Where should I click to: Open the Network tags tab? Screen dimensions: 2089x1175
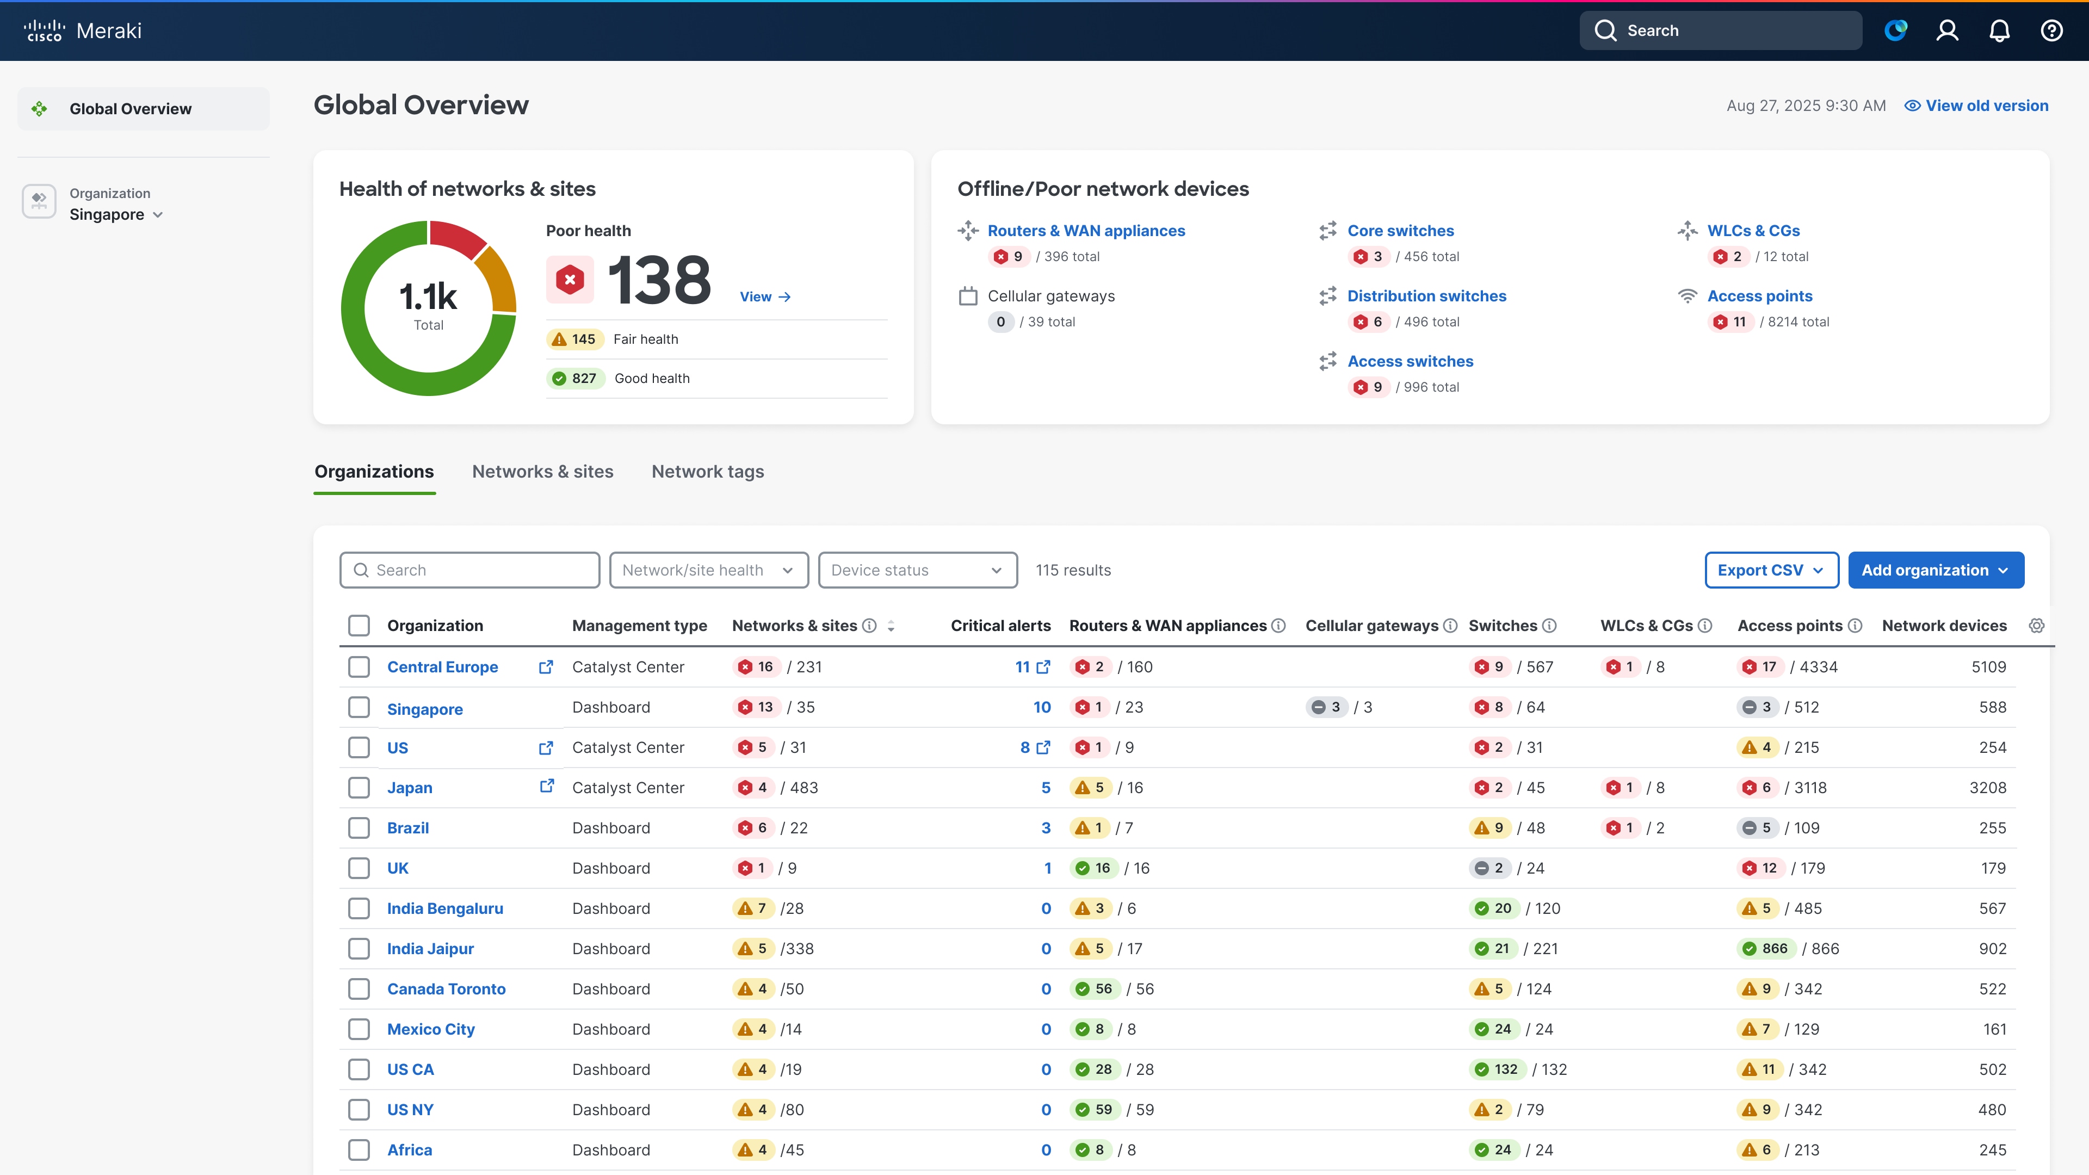click(707, 471)
